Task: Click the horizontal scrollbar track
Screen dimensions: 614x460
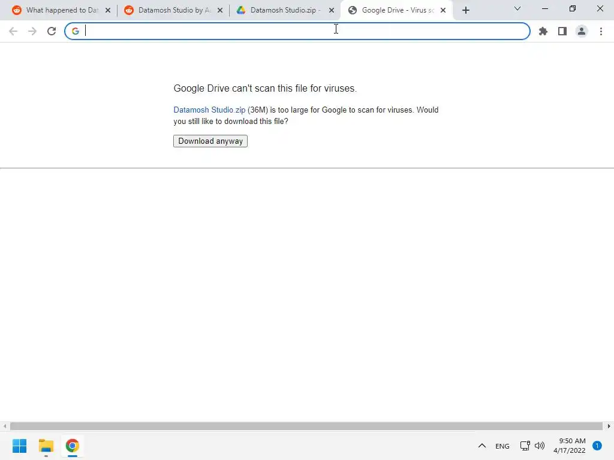Action: tap(306, 426)
